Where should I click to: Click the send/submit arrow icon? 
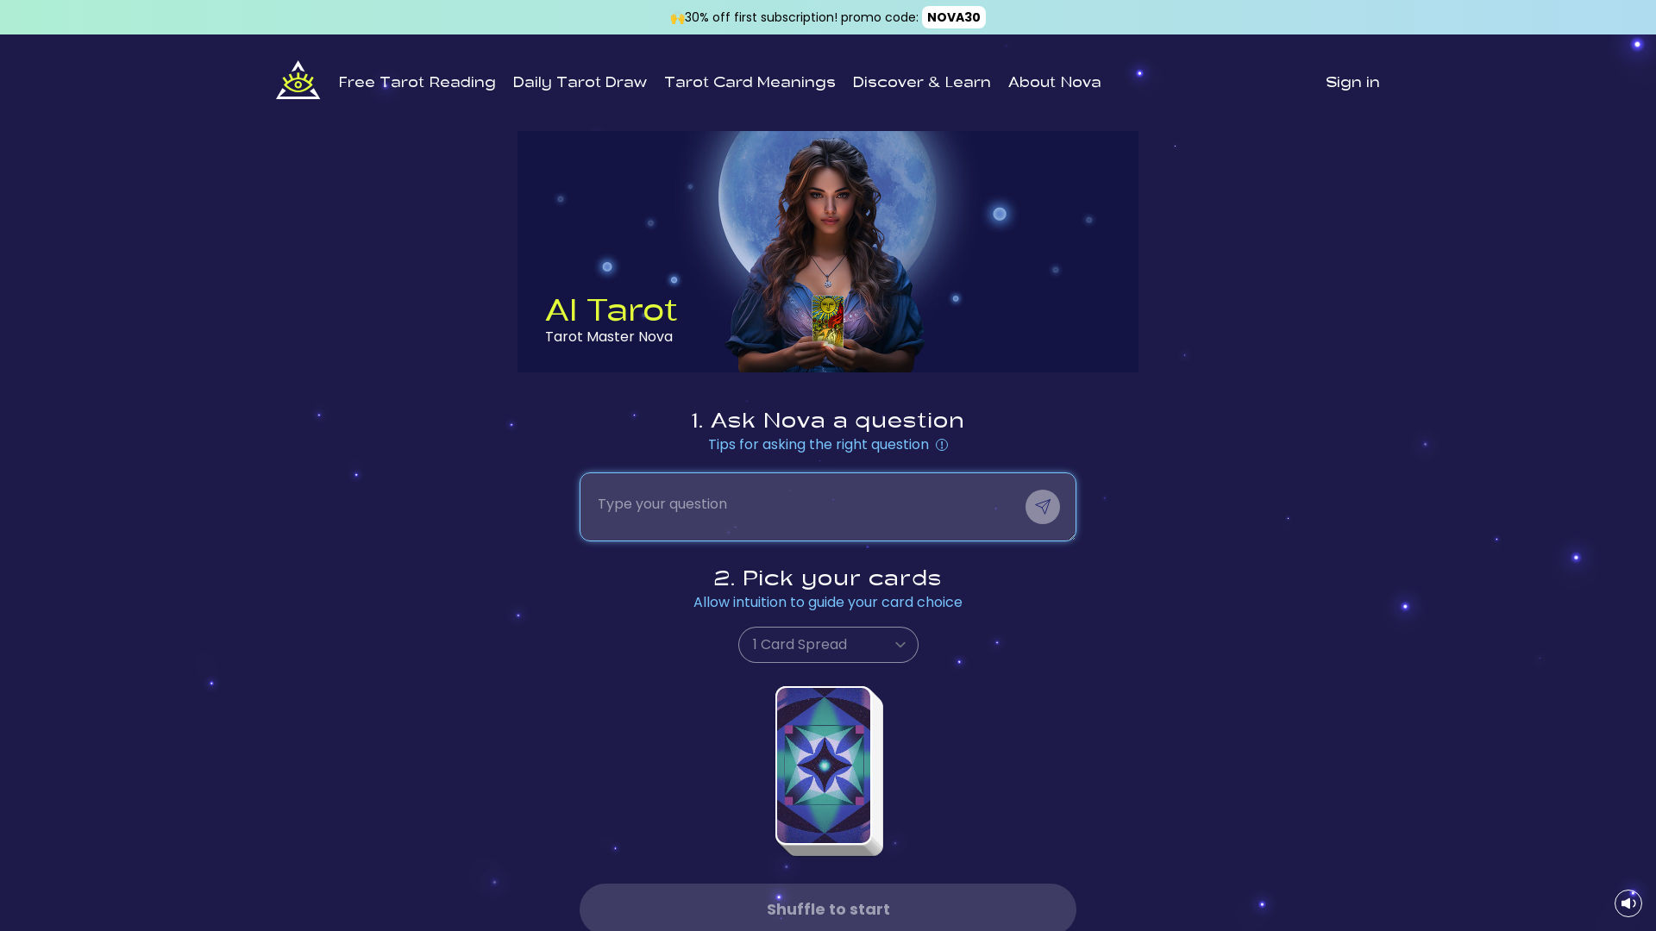tap(1043, 507)
